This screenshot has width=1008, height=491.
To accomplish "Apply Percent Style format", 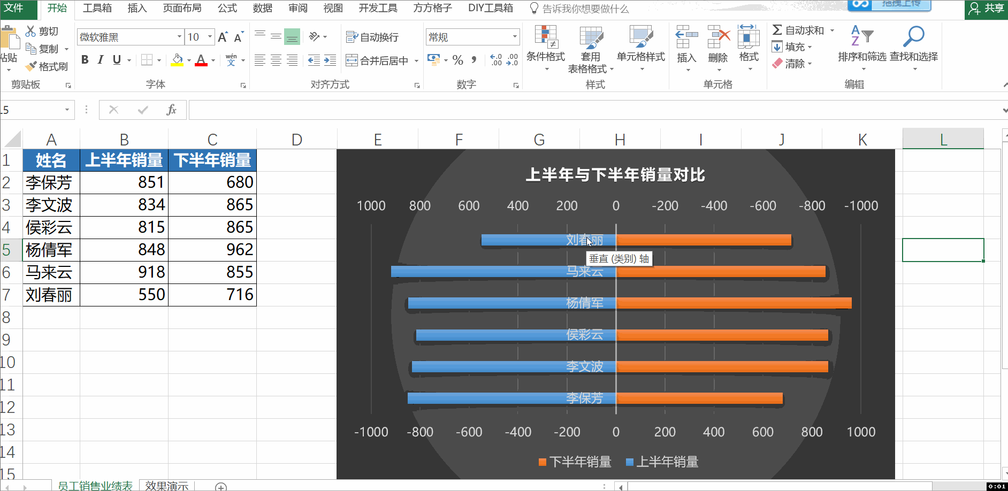I will 457,60.
